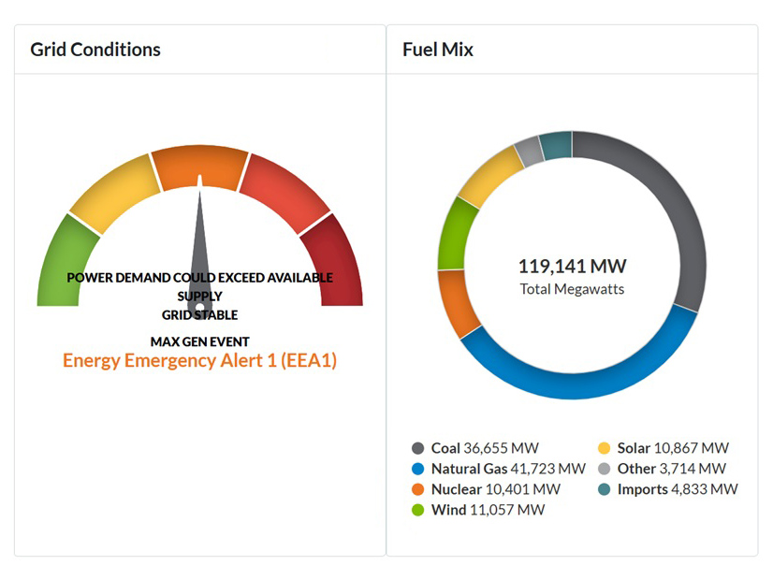The image size is (773, 580).
Task: Click the Other gray legend dot
Action: [604, 470]
